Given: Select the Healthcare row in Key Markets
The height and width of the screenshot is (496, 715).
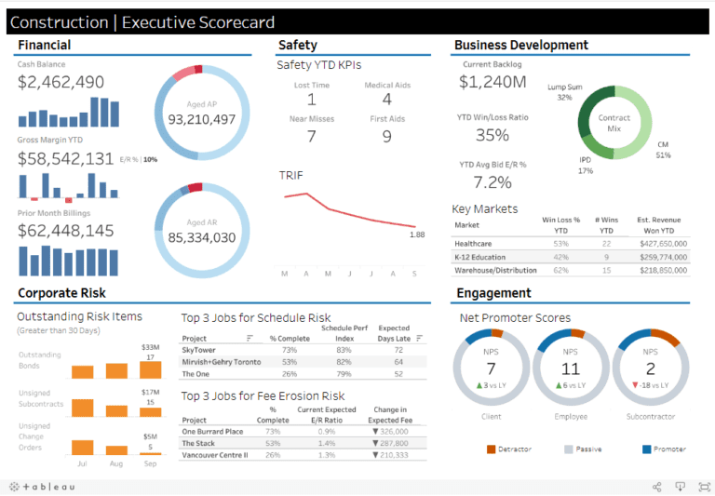Looking at the screenshot, I should pyautogui.click(x=571, y=244).
